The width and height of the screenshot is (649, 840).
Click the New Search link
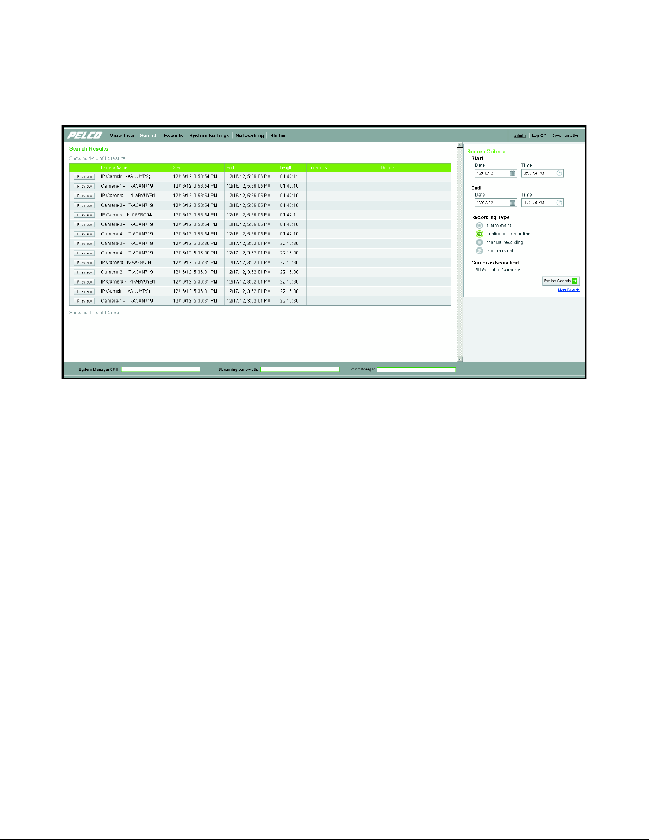568,290
